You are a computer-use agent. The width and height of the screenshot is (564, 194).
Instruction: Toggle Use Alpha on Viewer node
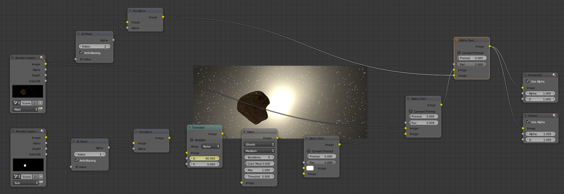528,122
